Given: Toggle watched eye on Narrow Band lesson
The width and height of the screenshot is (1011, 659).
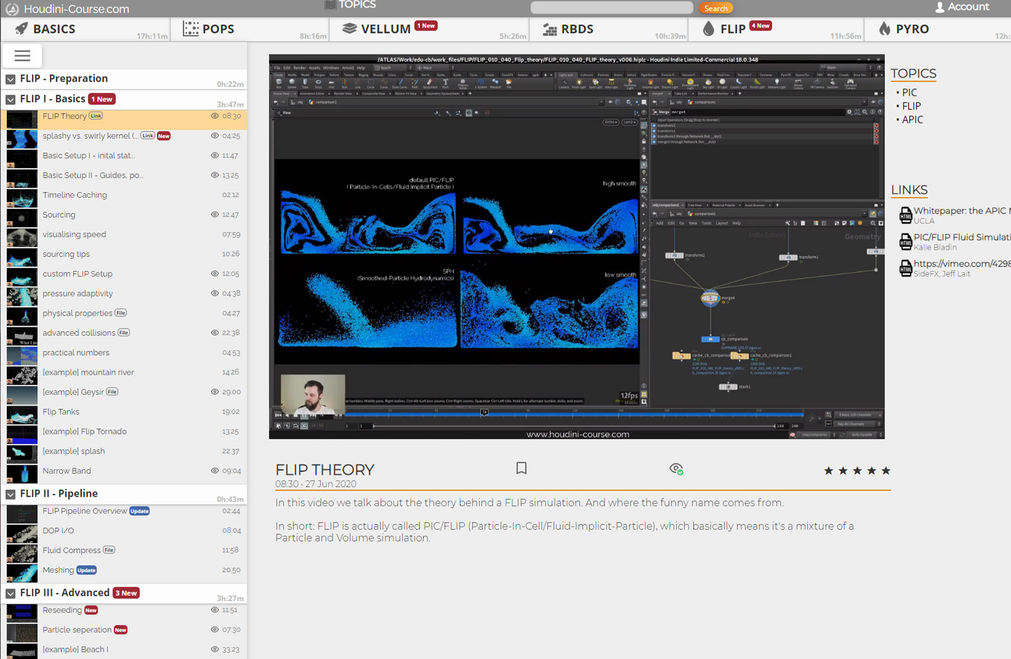Looking at the screenshot, I should tap(214, 470).
